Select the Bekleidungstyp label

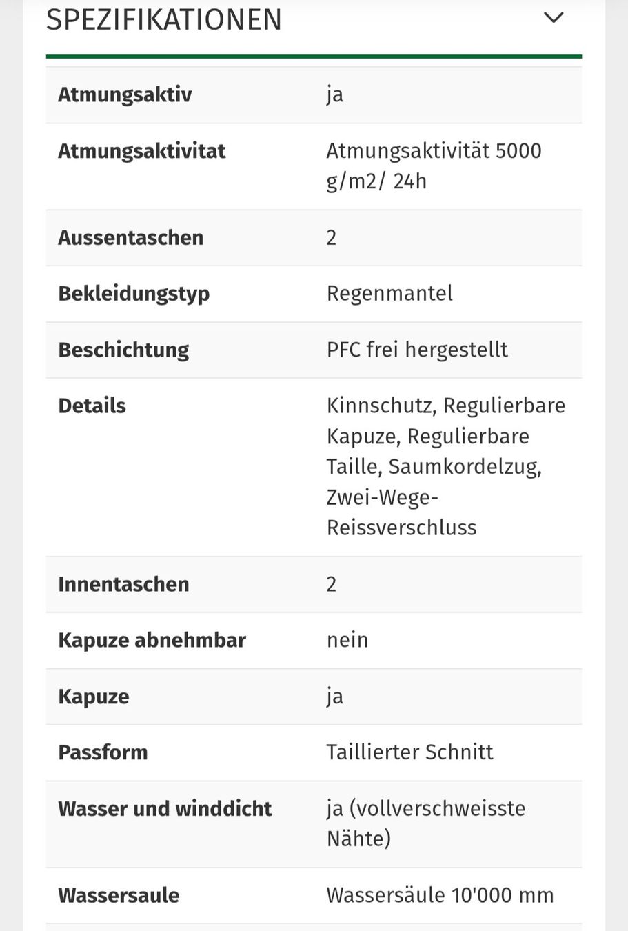[x=134, y=294]
